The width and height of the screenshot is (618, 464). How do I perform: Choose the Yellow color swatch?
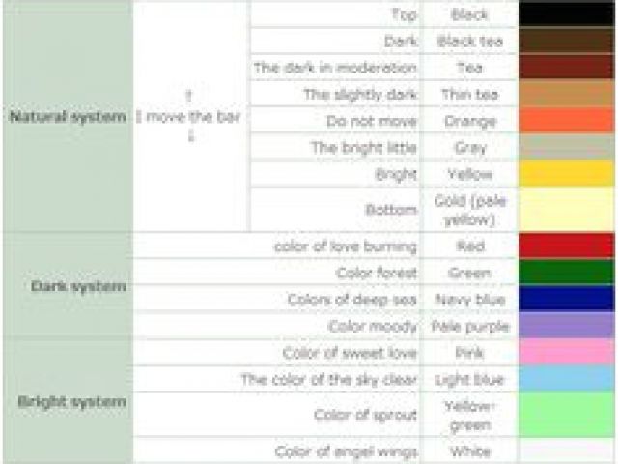(567, 174)
